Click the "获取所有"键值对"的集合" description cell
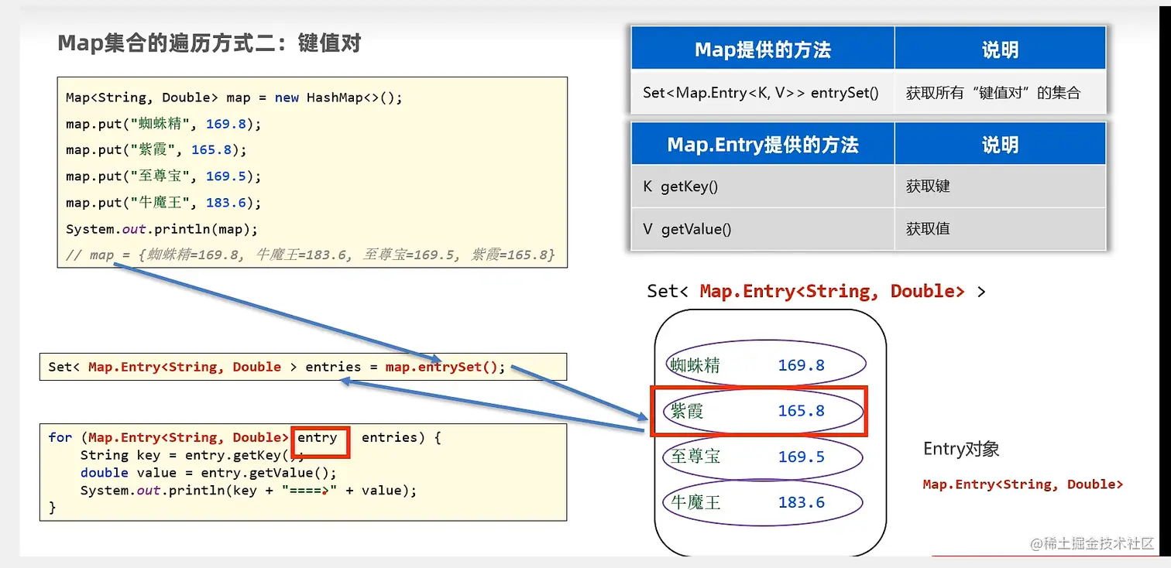 tap(1000, 93)
